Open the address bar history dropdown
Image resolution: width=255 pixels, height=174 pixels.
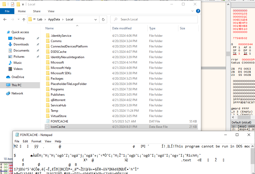pos(96,19)
